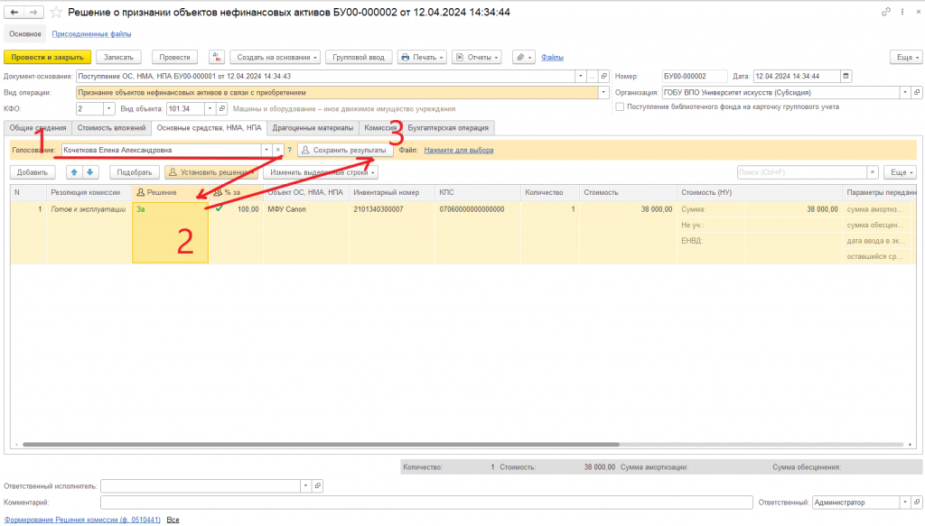Clear the Голосование field with X

pyautogui.click(x=278, y=150)
